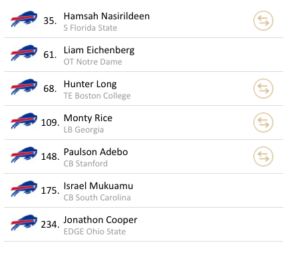Image resolution: width=296 pixels, height=255 pixels.
Task: Click OT Notre Dame subtitle
Action: click(92, 62)
